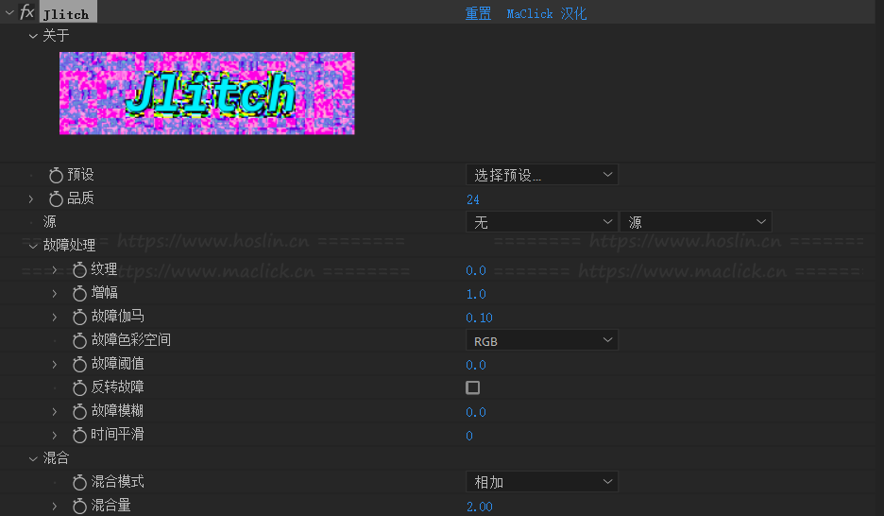Image resolution: width=884 pixels, height=516 pixels.
Task: Click the stopwatch icon beside 增幅
Action: pyautogui.click(x=79, y=294)
